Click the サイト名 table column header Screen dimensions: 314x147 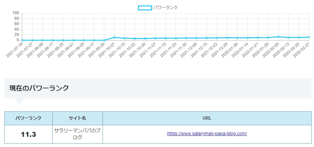pos(77,118)
